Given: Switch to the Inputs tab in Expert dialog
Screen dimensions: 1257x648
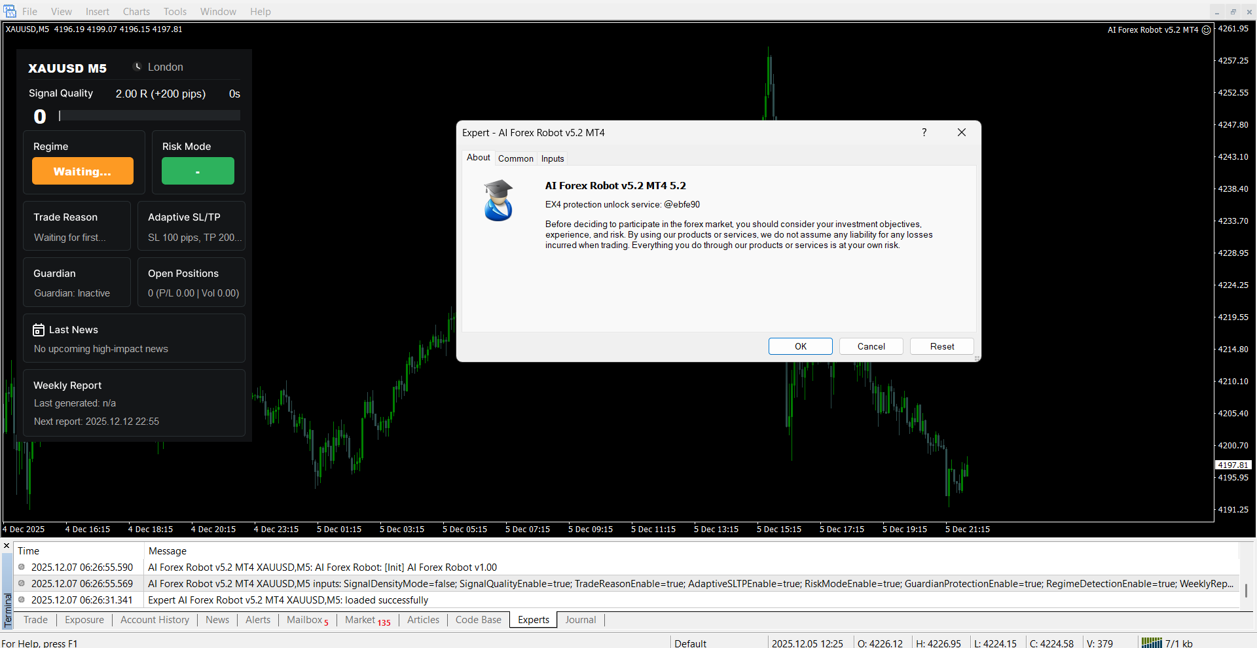Looking at the screenshot, I should [x=553, y=158].
